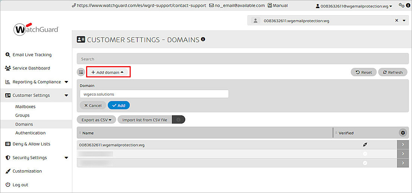Cancel adding the domain
The width and height of the screenshot is (412, 193).
pyautogui.click(x=93, y=105)
